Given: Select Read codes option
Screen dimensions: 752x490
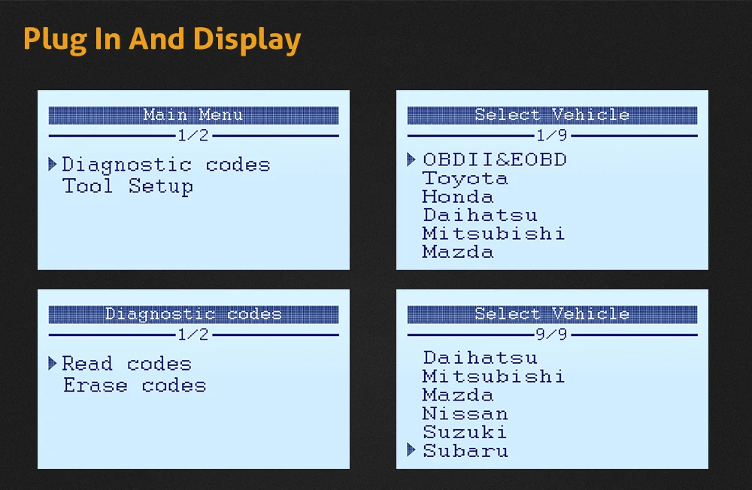Looking at the screenshot, I should pos(127,364).
